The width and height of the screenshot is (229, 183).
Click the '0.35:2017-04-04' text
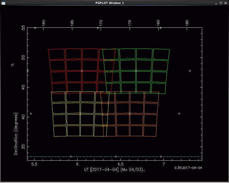pyautogui.click(x=188, y=168)
